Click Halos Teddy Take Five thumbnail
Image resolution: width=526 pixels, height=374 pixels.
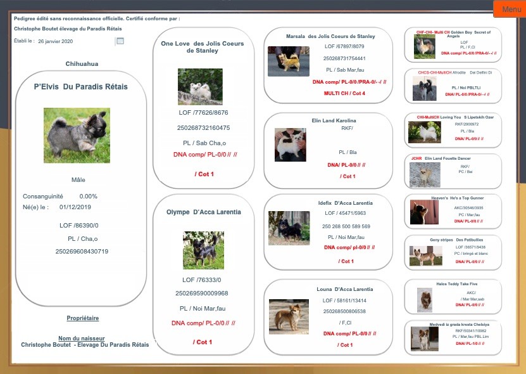tap(424, 300)
